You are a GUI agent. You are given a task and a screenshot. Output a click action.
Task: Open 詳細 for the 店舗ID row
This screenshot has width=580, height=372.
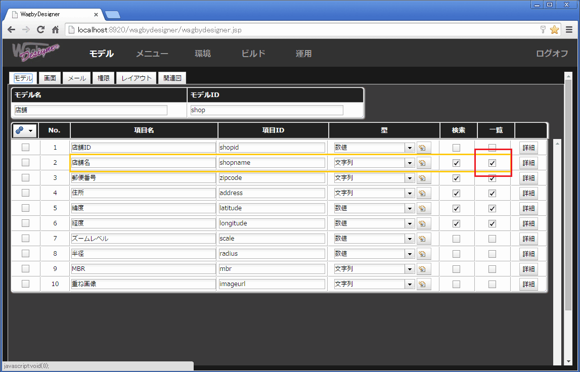point(528,148)
